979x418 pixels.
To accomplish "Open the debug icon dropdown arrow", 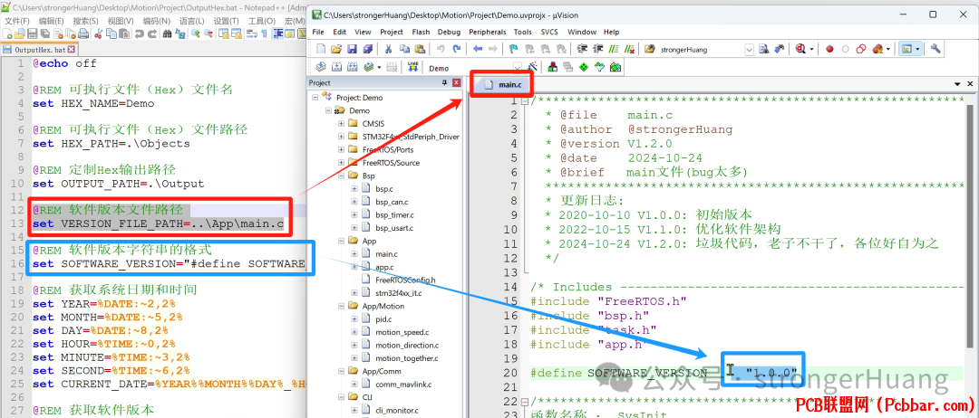I will [x=811, y=49].
